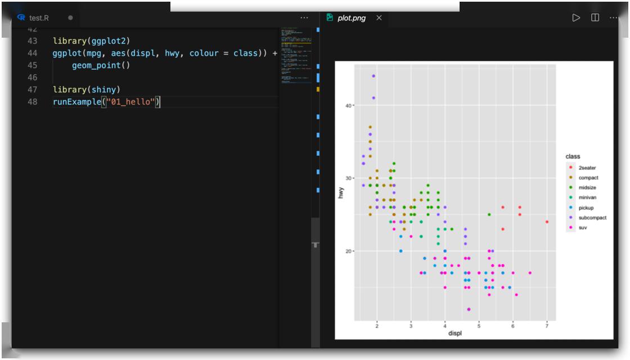Viewport: 630px width, 360px height.
Task: Open More Actions ellipsis beside test.R tab
Action: (x=304, y=17)
